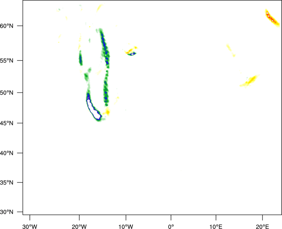Click the 10°E longitude label
Image resolution: width=282 pixels, height=229 pixels.
pyautogui.click(x=216, y=227)
